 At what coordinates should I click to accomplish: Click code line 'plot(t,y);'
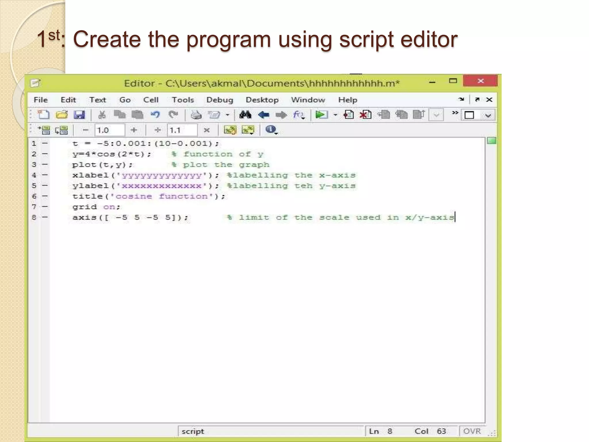(102, 165)
